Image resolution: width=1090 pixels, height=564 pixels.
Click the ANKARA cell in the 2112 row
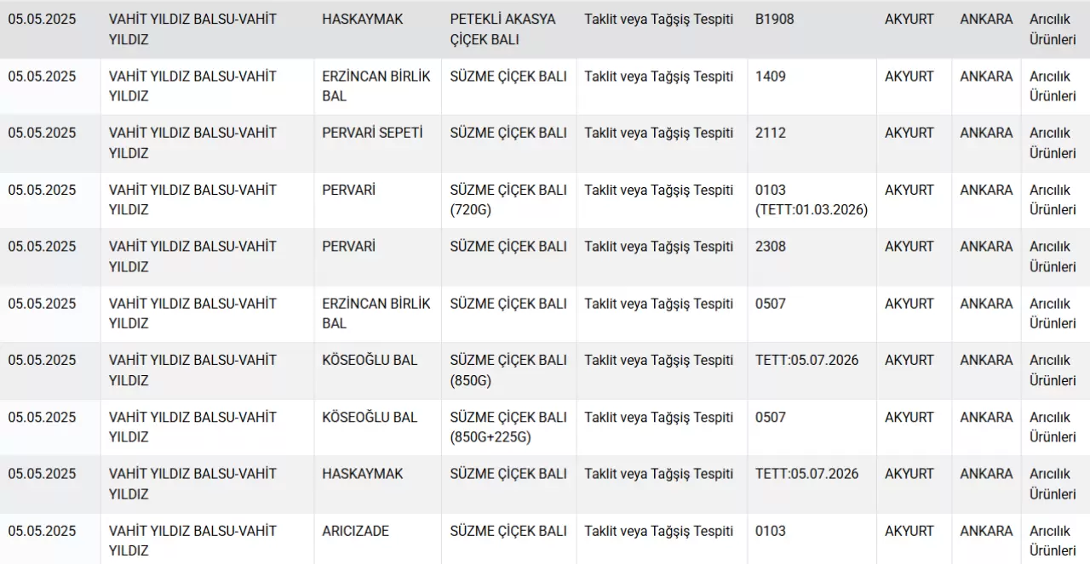click(986, 133)
